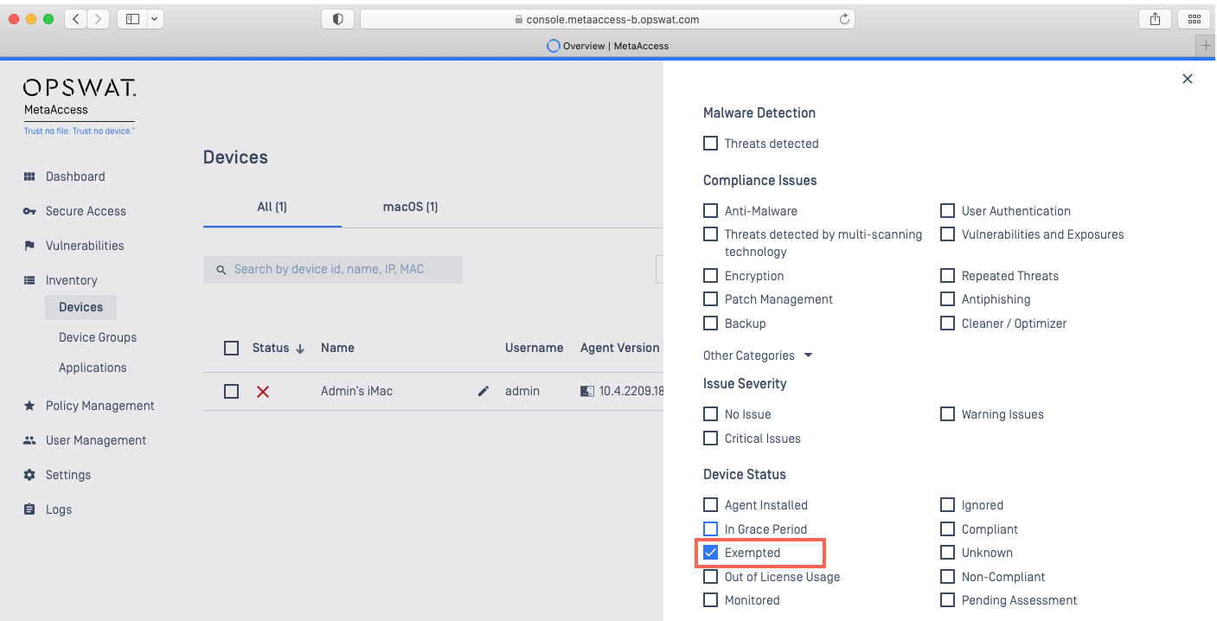Open Safari sidebar dropdown arrow

click(155, 19)
